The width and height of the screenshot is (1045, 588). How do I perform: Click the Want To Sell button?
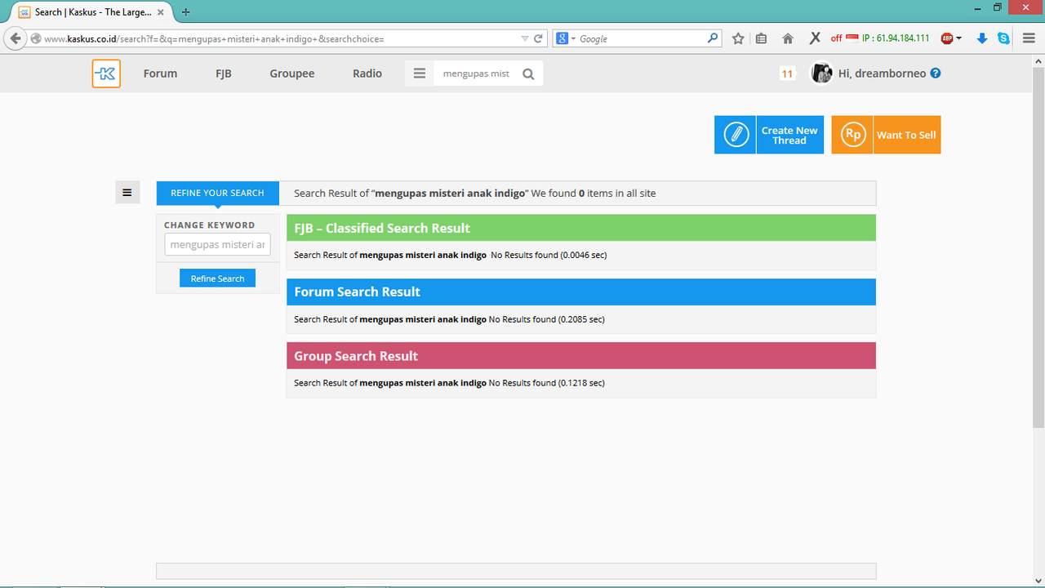tap(886, 135)
